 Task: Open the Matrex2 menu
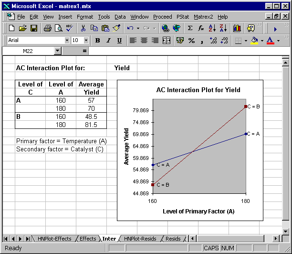204,17
